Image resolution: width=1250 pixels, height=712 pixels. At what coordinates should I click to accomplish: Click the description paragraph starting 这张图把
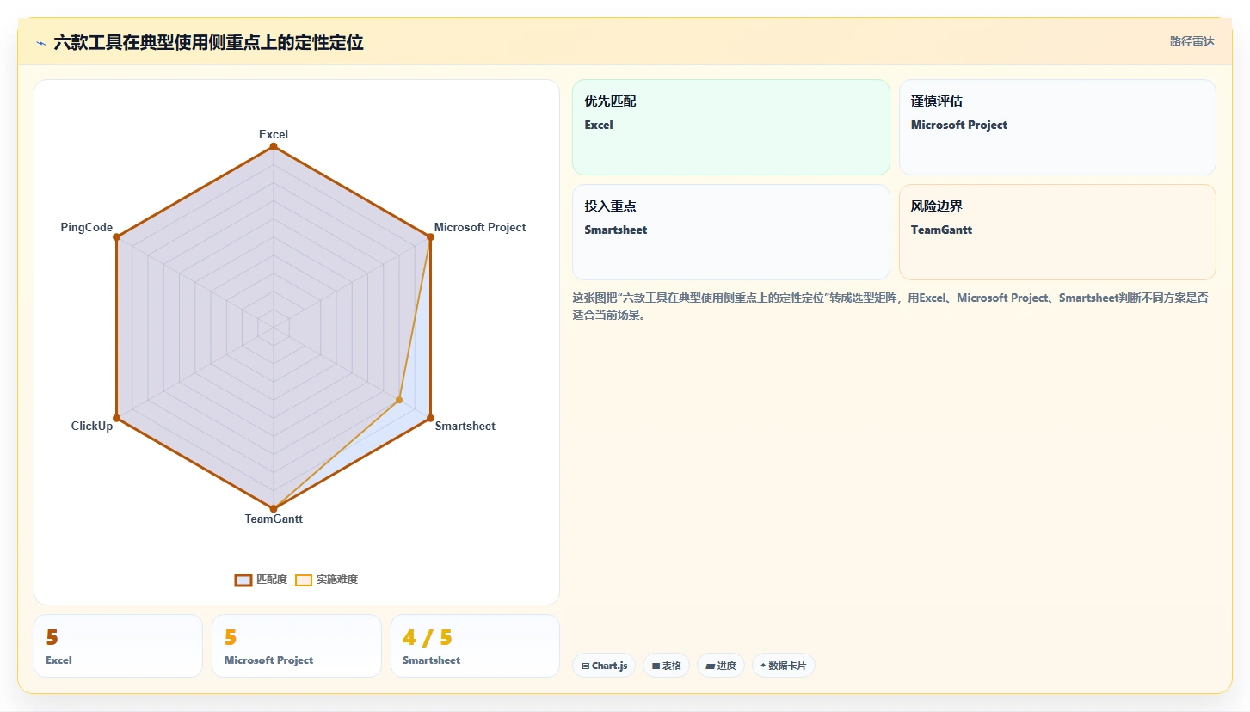(890, 306)
